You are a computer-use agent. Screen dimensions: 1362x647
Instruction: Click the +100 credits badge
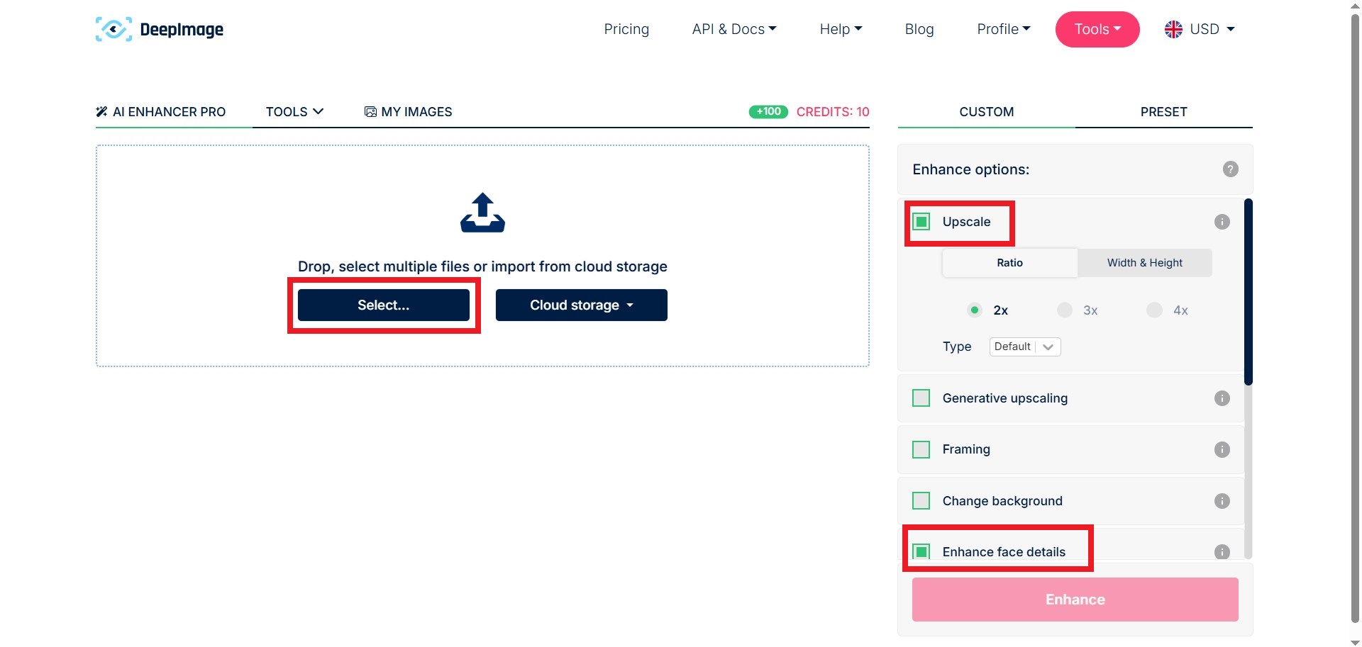coord(768,112)
